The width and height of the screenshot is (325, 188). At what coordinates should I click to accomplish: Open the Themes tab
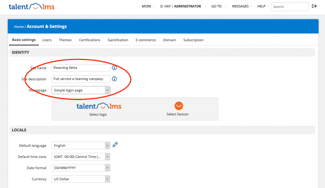pos(65,40)
